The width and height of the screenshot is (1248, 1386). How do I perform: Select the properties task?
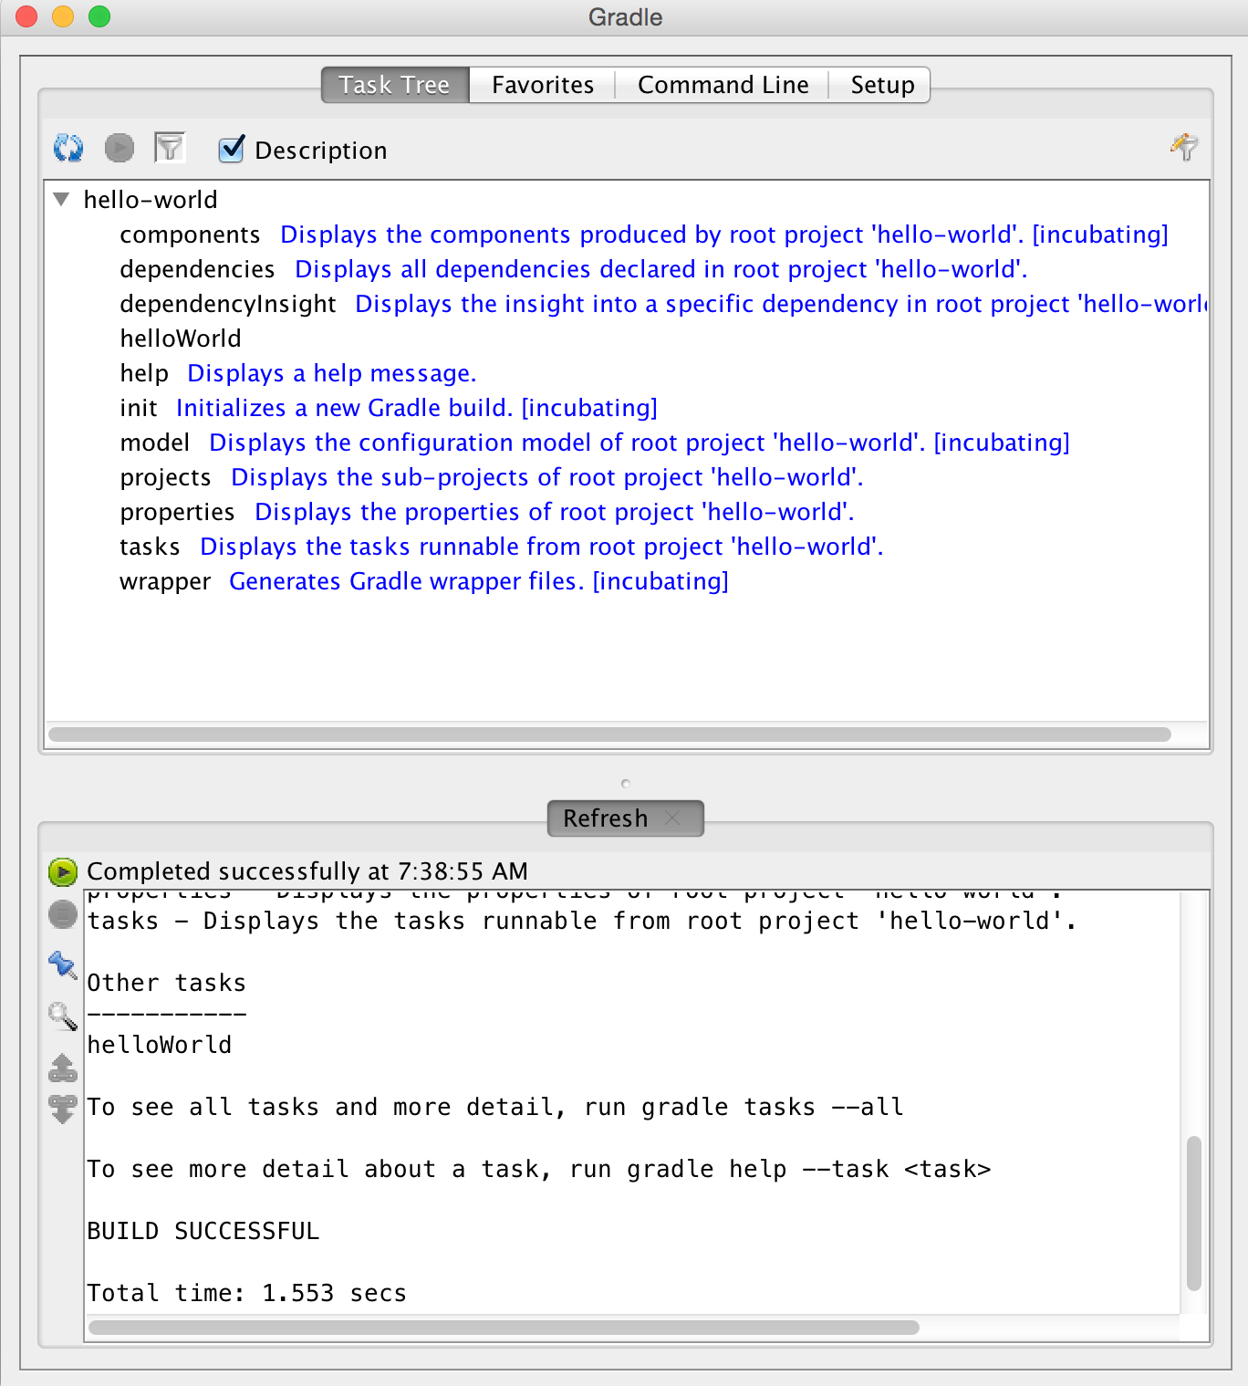(x=177, y=512)
